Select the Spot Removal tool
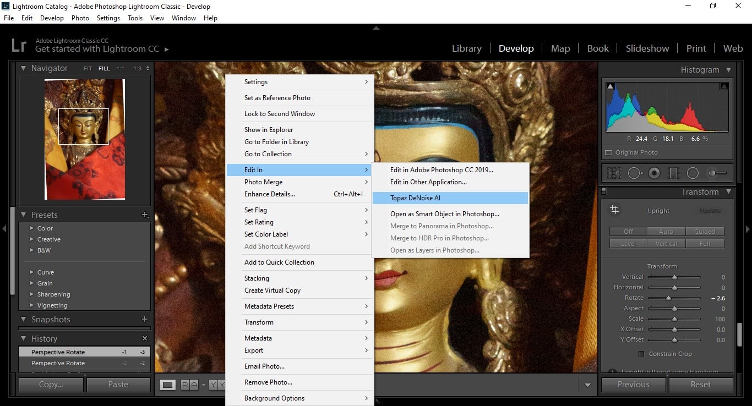This screenshot has width=752, height=406. click(635, 173)
